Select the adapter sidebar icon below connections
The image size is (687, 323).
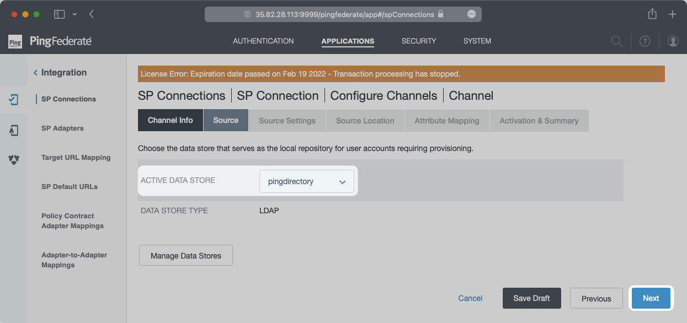[14, 130]
